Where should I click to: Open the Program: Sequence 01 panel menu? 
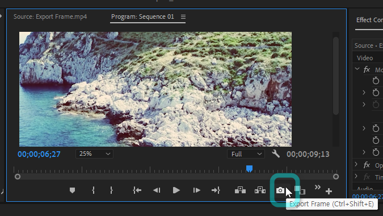(183, 17)
